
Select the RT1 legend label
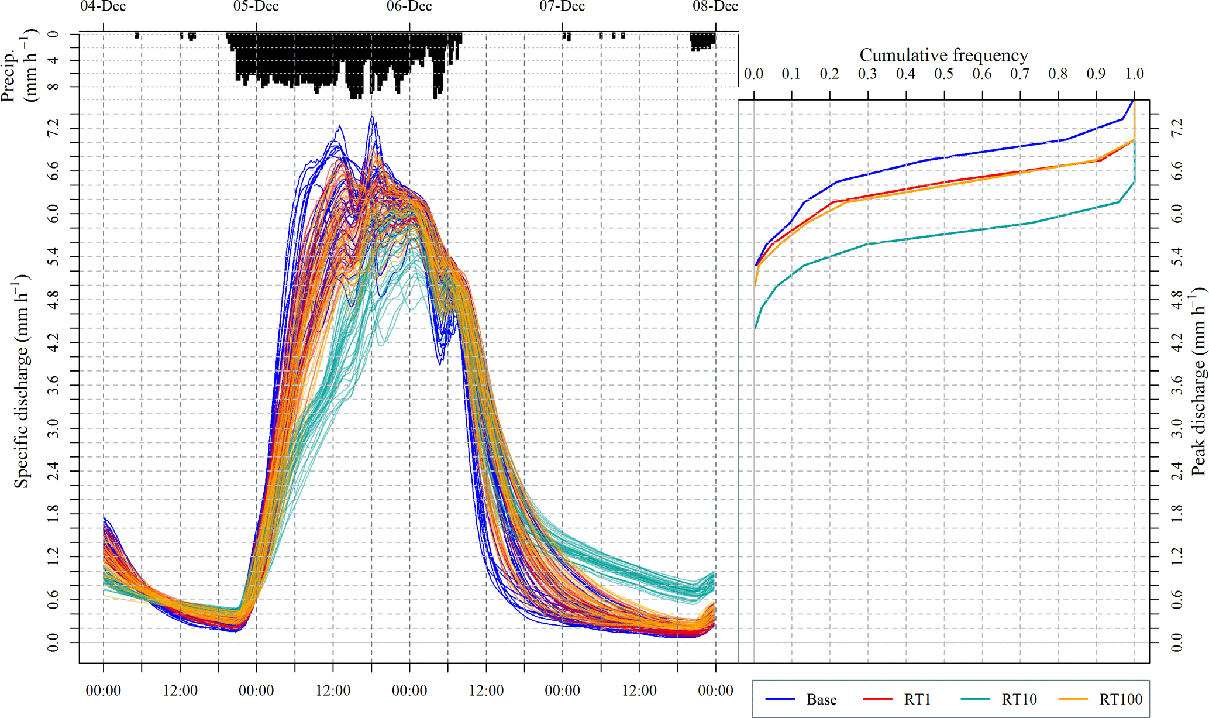point(917,700)
